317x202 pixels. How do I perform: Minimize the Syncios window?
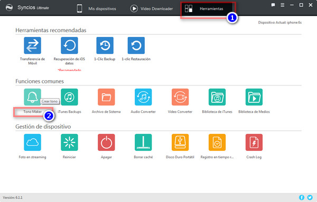tap(292, 5)
